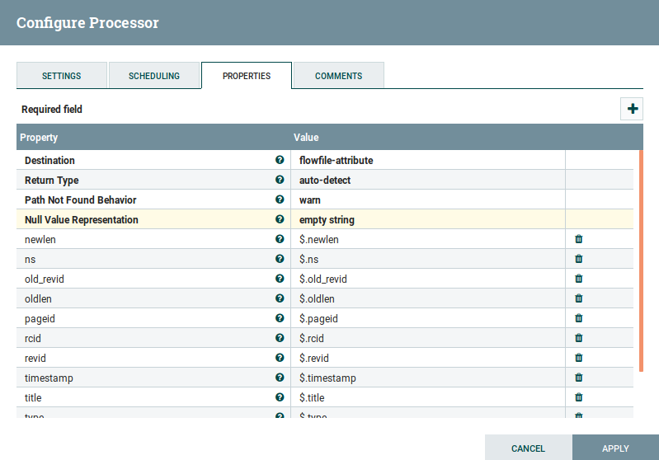This screenshot has height=460, width=659.
Task: Edit the $.oldlen value cell
Action: [x=428, y=298]
